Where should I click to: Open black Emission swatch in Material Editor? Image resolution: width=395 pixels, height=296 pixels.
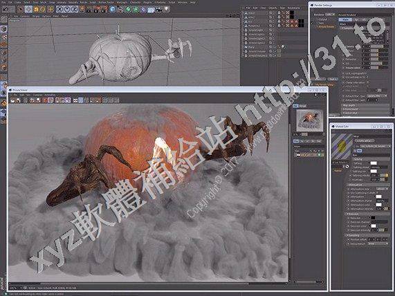click(x=373, y=218)
